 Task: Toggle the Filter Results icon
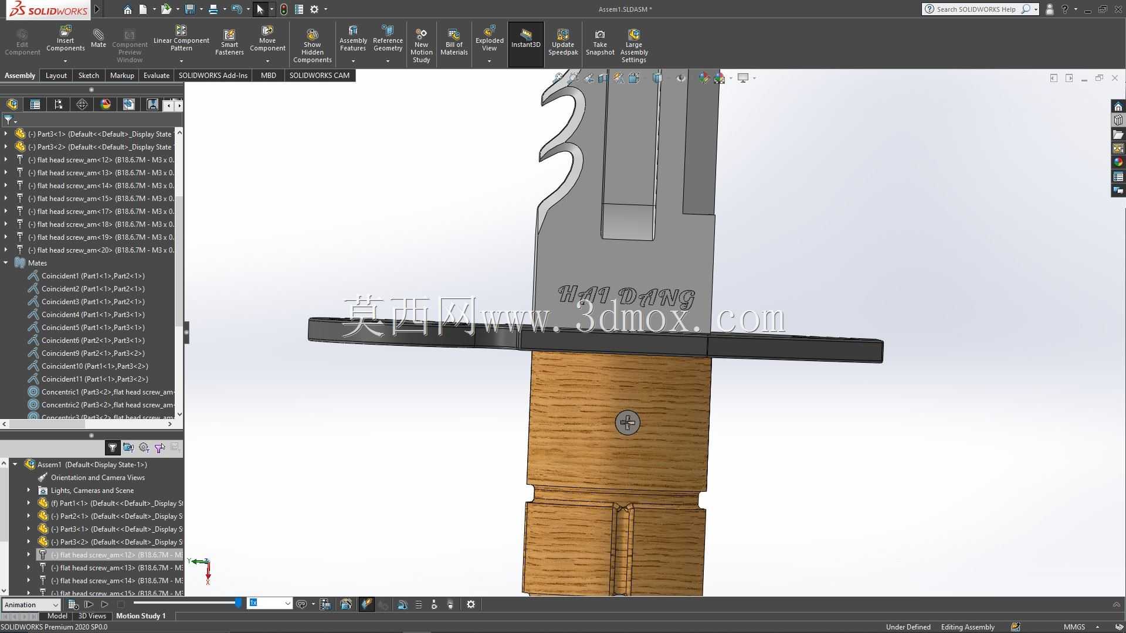(x=175, y=448)
